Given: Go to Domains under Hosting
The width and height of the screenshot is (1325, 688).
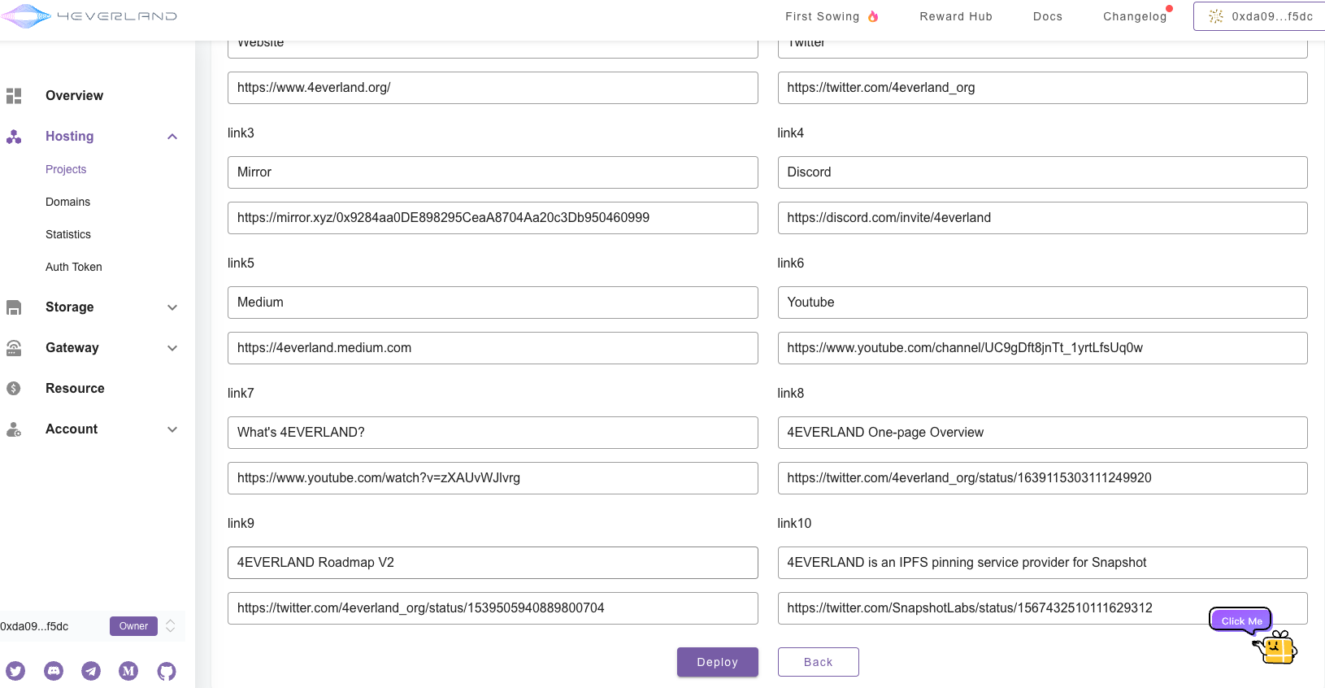Looking at the screenshot, I should click(68, 202).
